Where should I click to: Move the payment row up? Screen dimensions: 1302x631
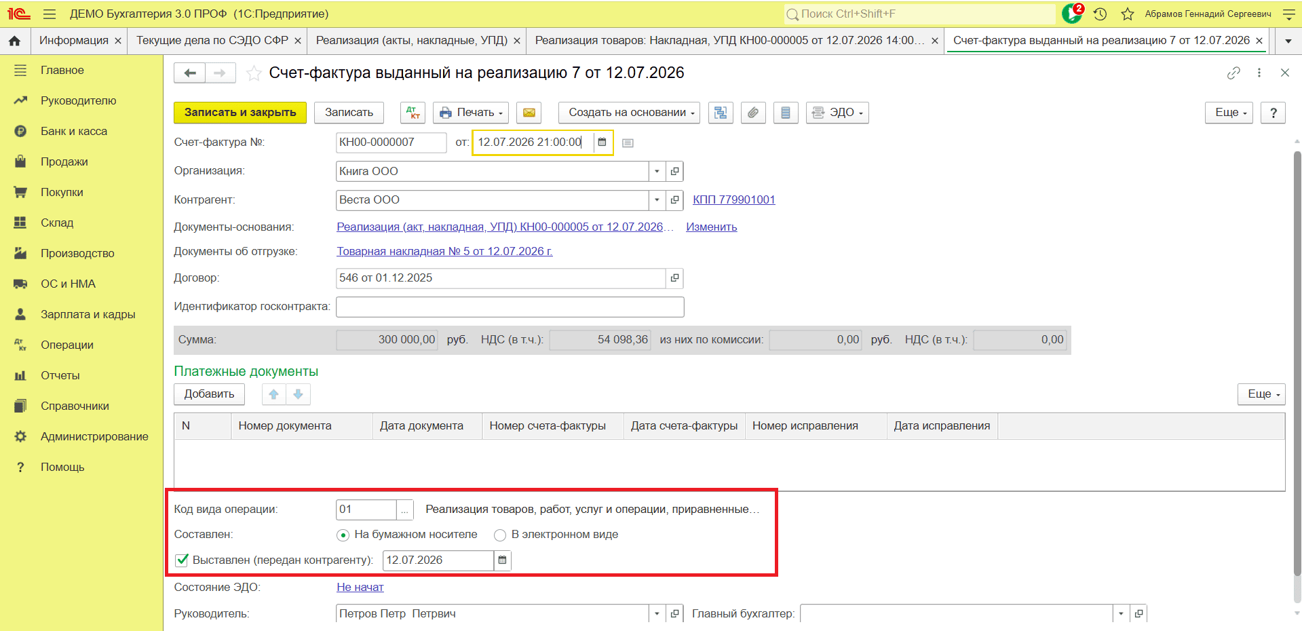[274, 394]
